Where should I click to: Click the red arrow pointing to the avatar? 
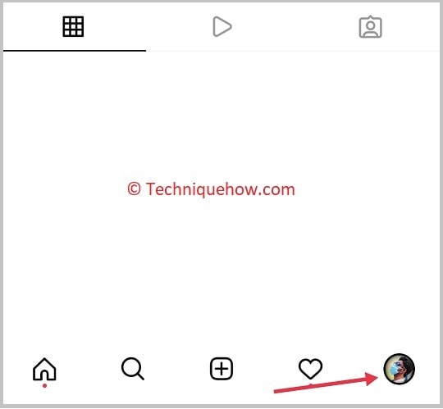tap(326, 383)
